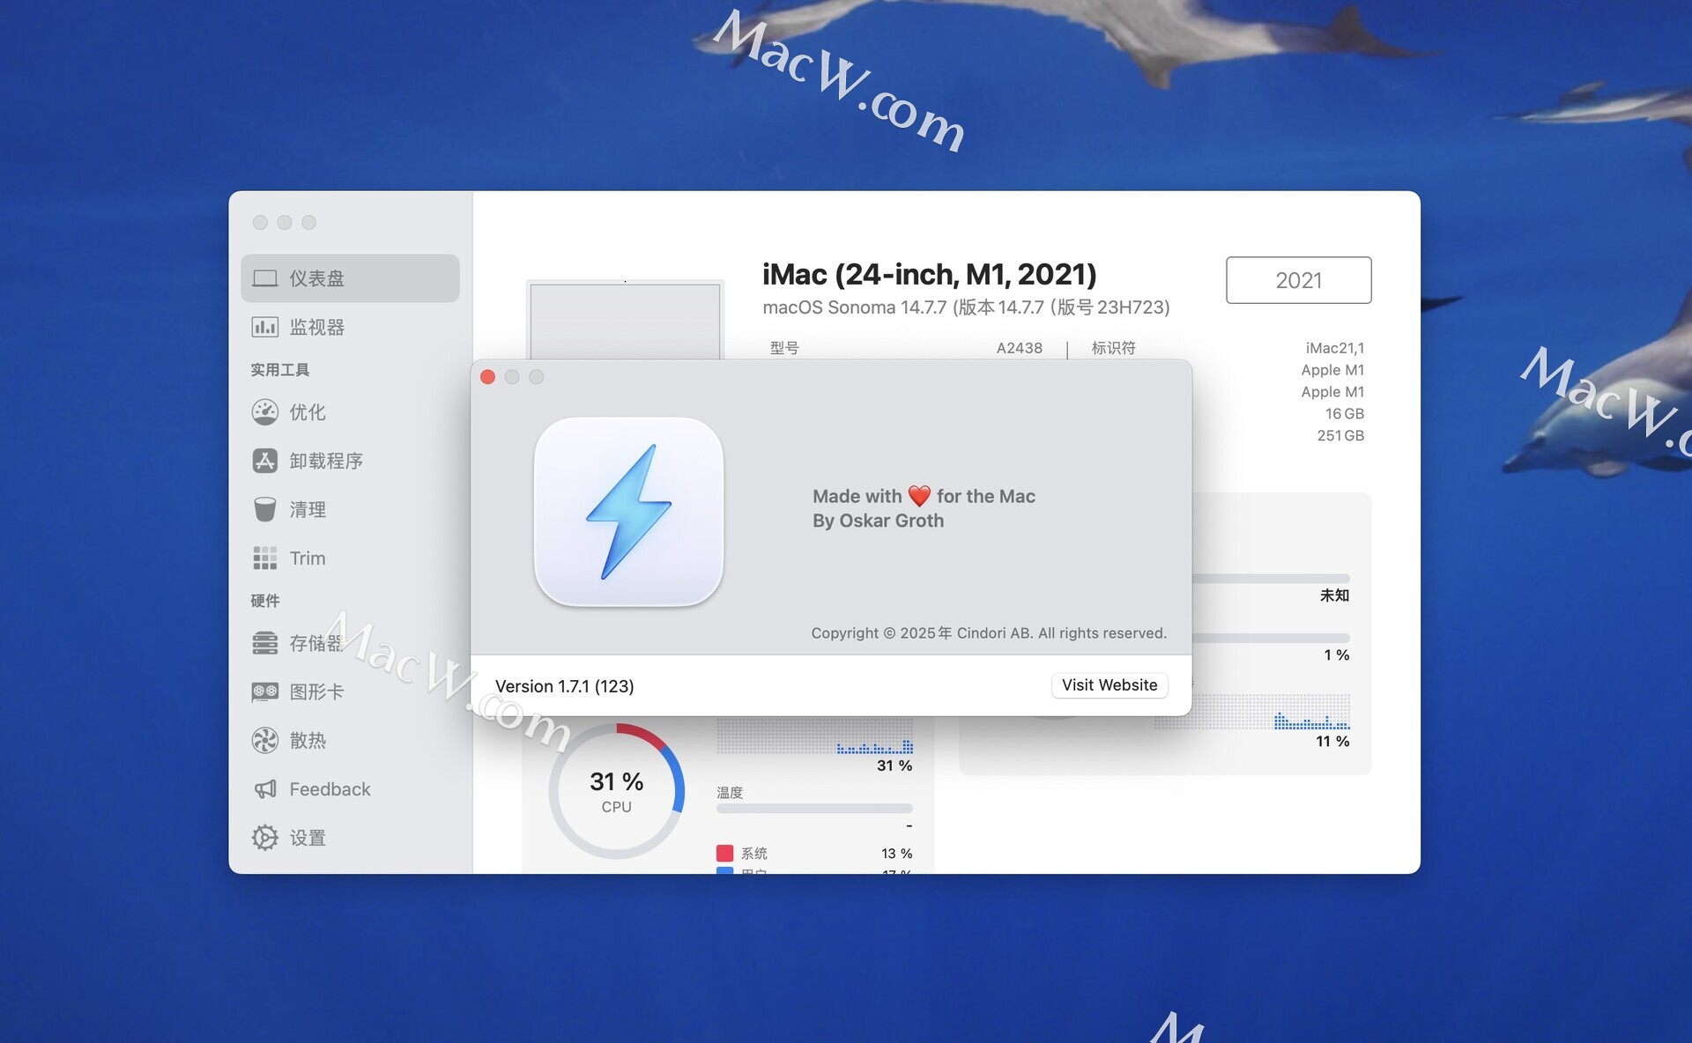Click the Copyright © 2025 Cindori AB text
Image resolution: width=1692 pixels, height=1043 pixels.
click(989, 632)
